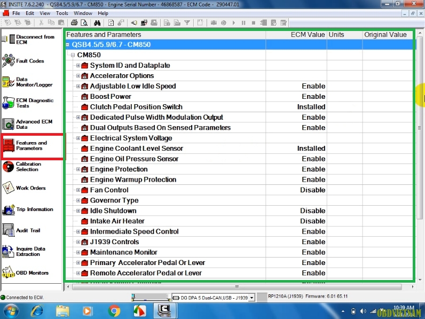Expand Idle Shutdown node
Viewport: 425px width, 319px height.
tap(78, 211)
